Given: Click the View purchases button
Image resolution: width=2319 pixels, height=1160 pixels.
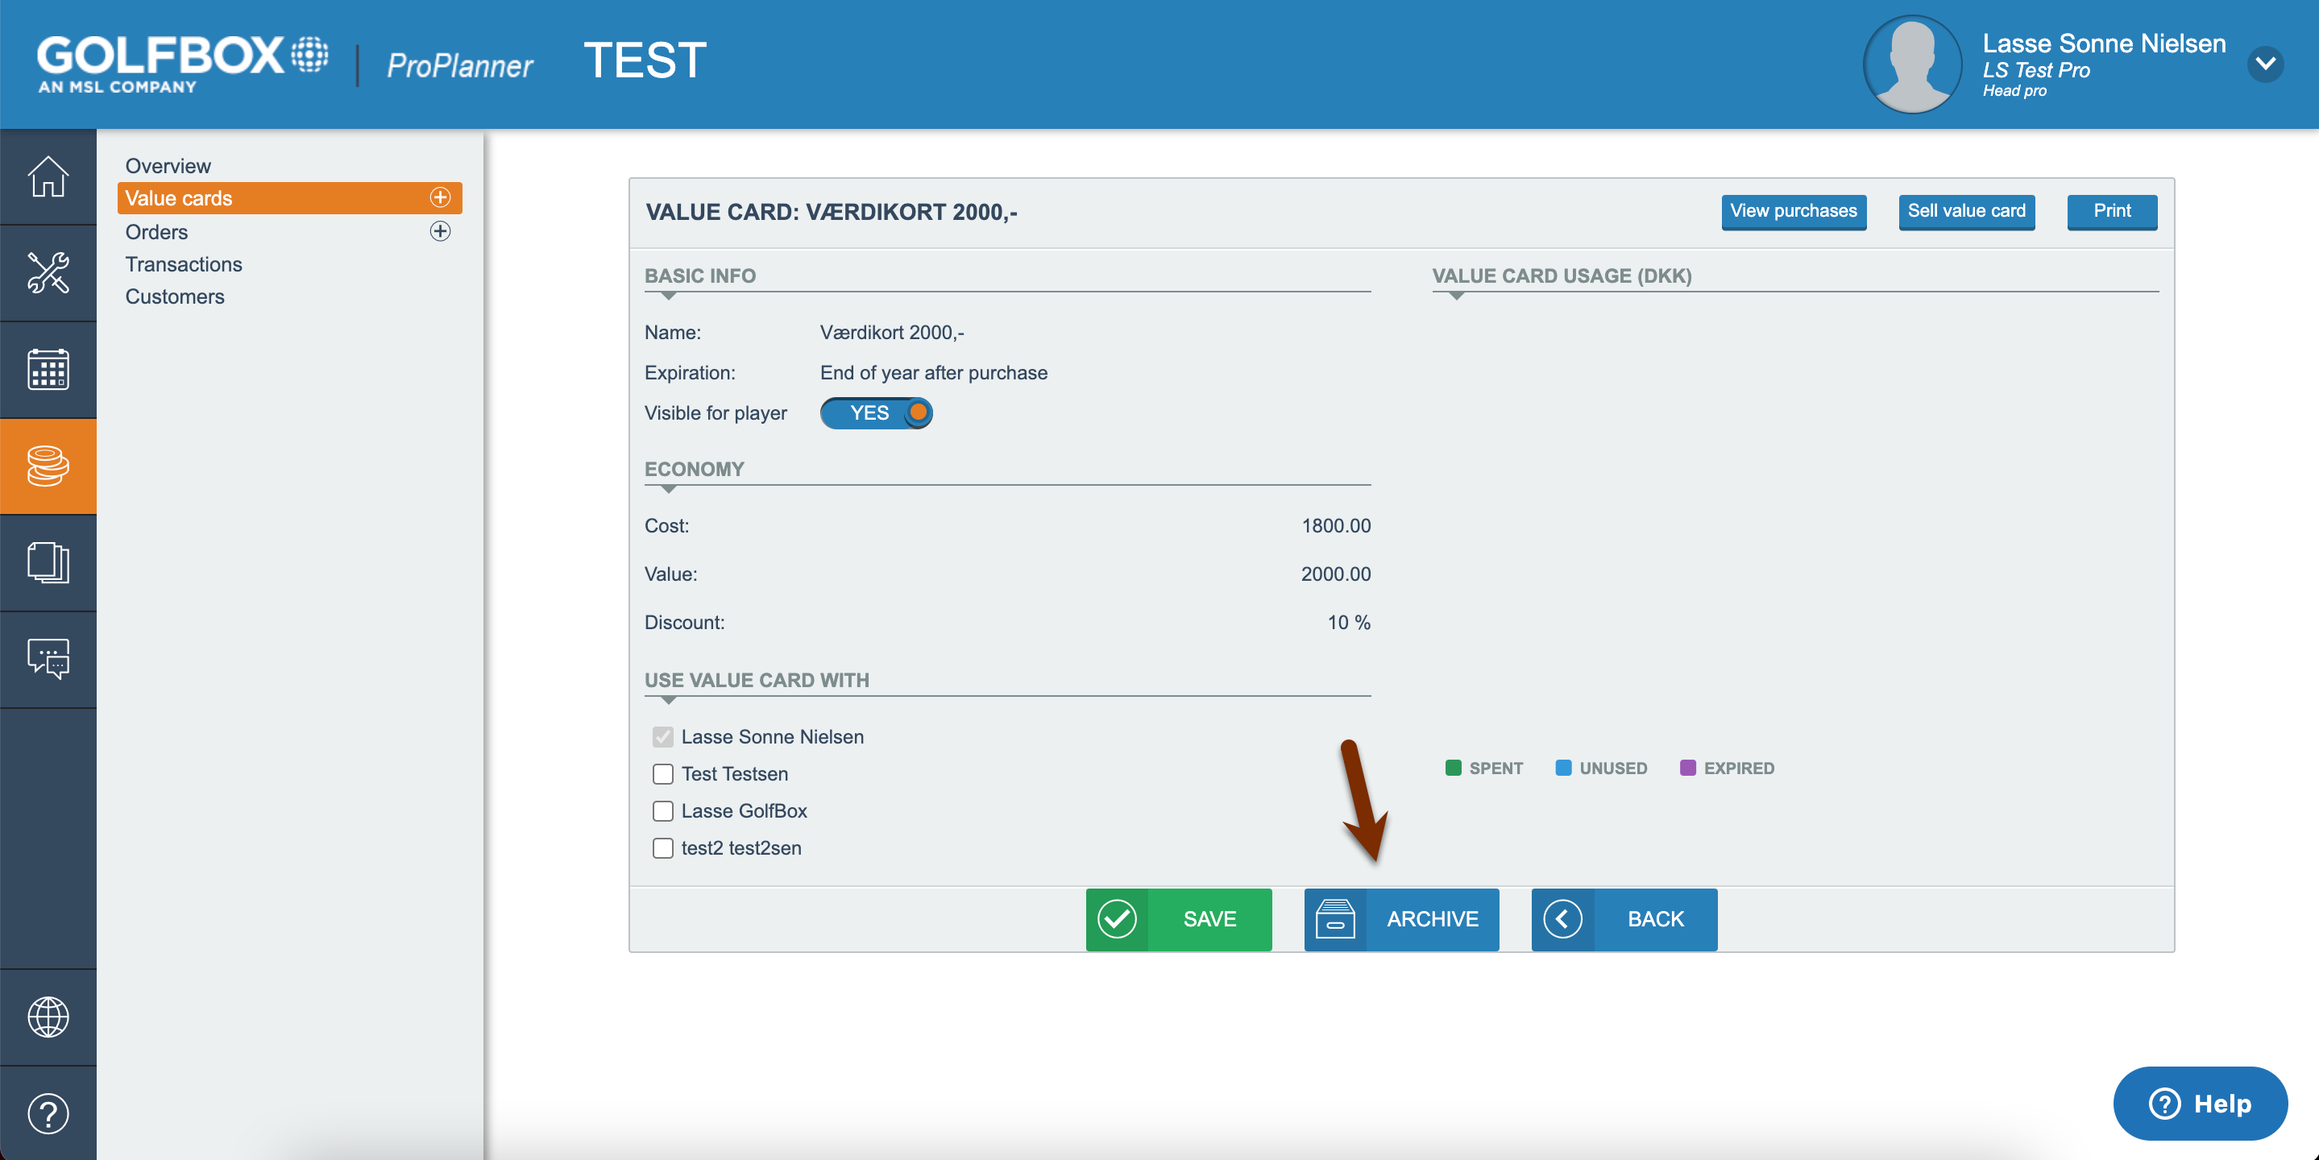Looking at the screenshot, I should point(1794,212).
